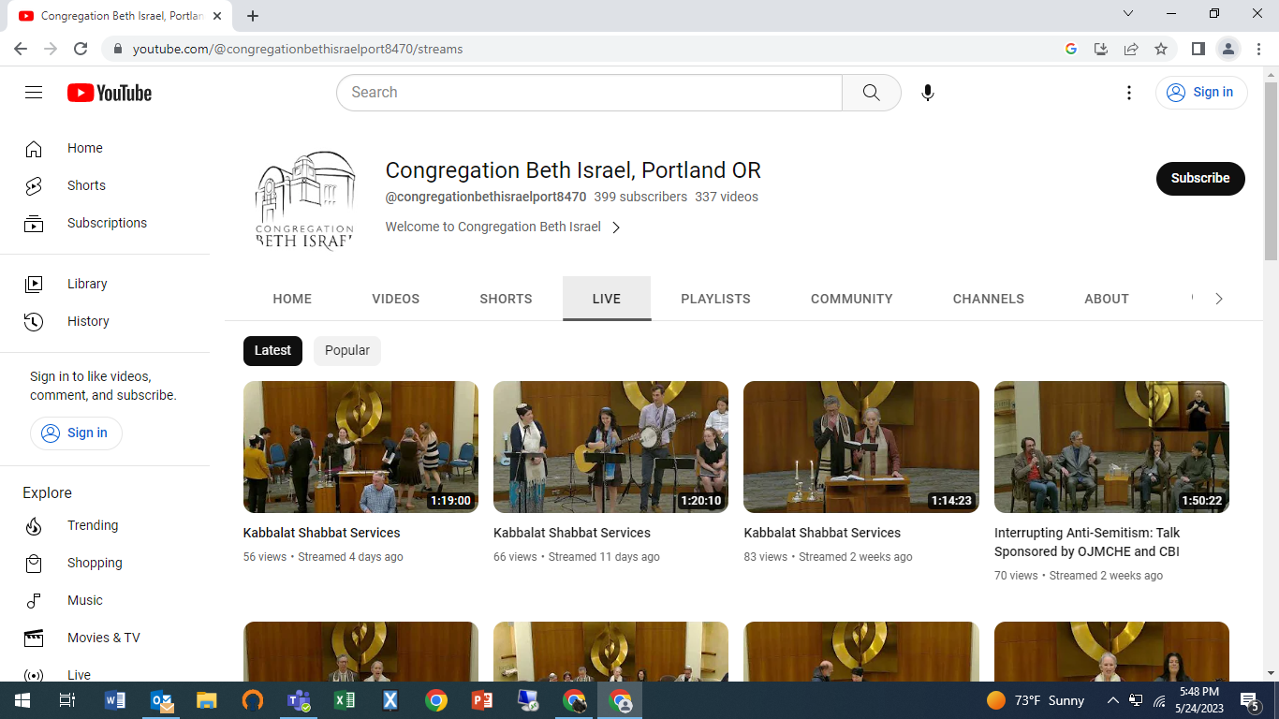Open the Windows Start menu
This screenshot has width=1279, height=719.
[x=22, y=700]
